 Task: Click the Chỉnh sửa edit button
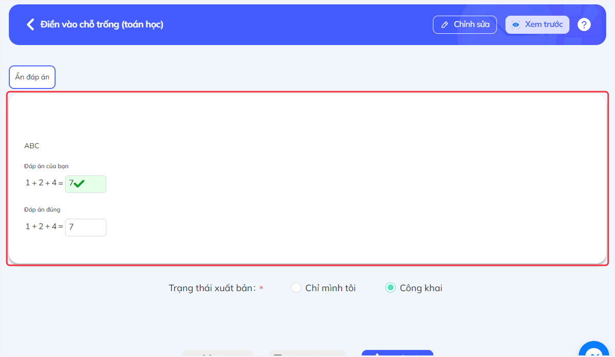tap(465, 25)
